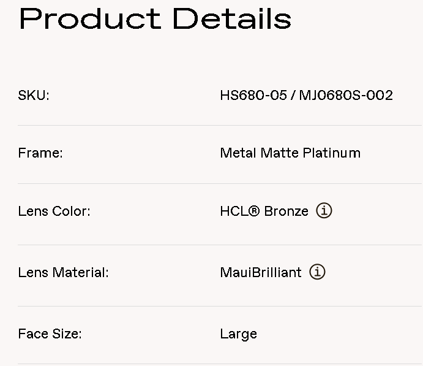Select the Lens Material: row label
Screen dimensions: 423x366
64,273
